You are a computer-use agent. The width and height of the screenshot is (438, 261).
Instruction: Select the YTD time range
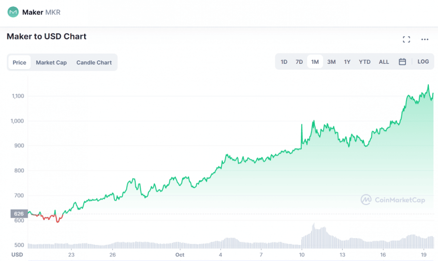365,62
